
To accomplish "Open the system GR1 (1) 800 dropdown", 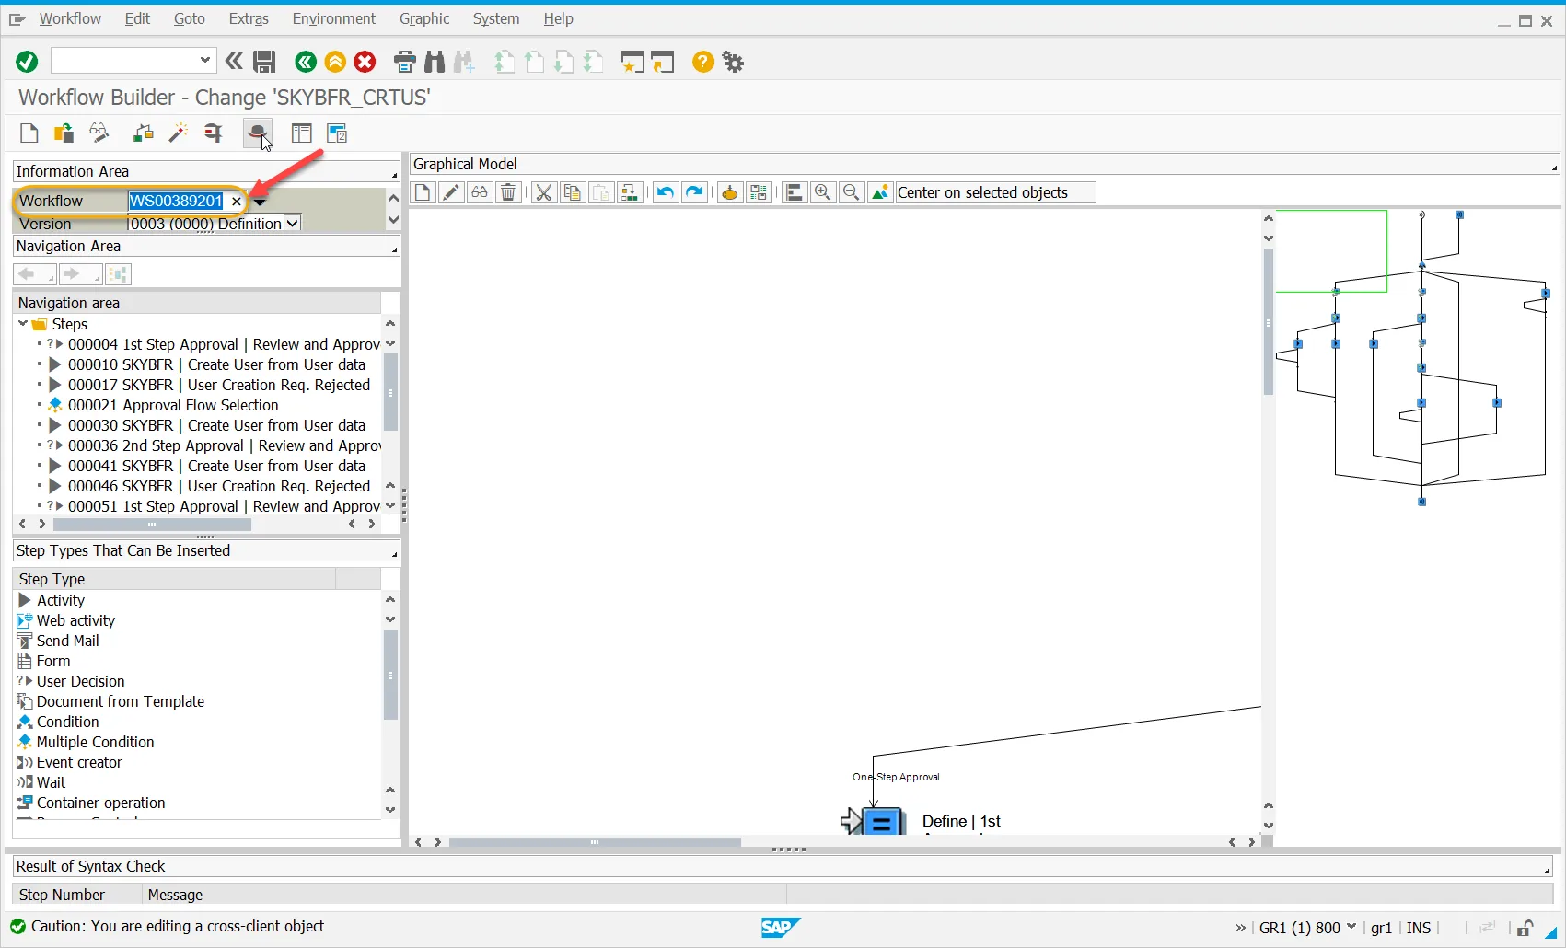I will [x=1351, y=927].
